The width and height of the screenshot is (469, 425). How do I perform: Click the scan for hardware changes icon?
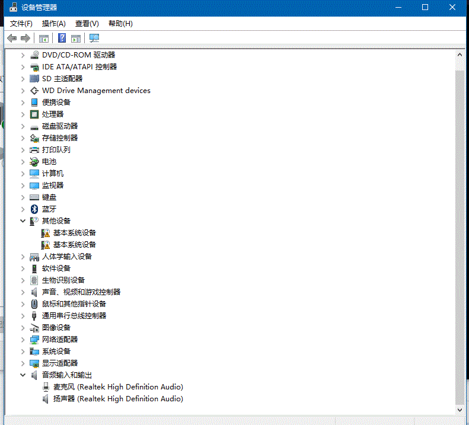tap(94, 38)
